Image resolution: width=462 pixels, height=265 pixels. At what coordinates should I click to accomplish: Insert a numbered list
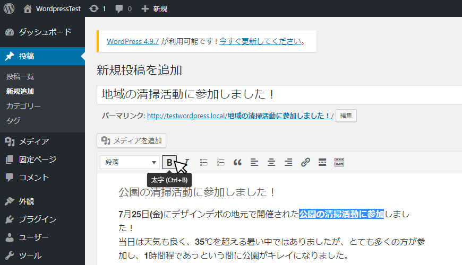(x=221, y=162)
